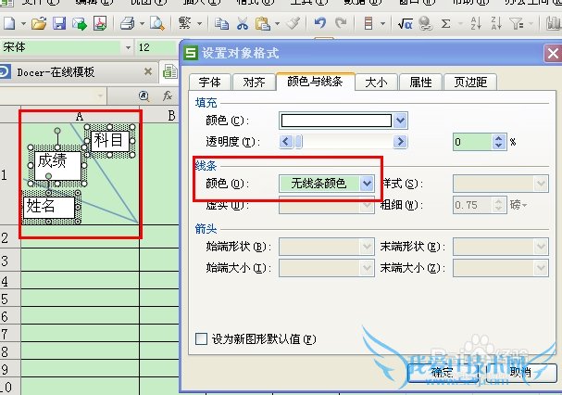This screenshot has width=562, height=395.
Task: Open dropdown arrow next to Print icon
Action: point(142,24)
